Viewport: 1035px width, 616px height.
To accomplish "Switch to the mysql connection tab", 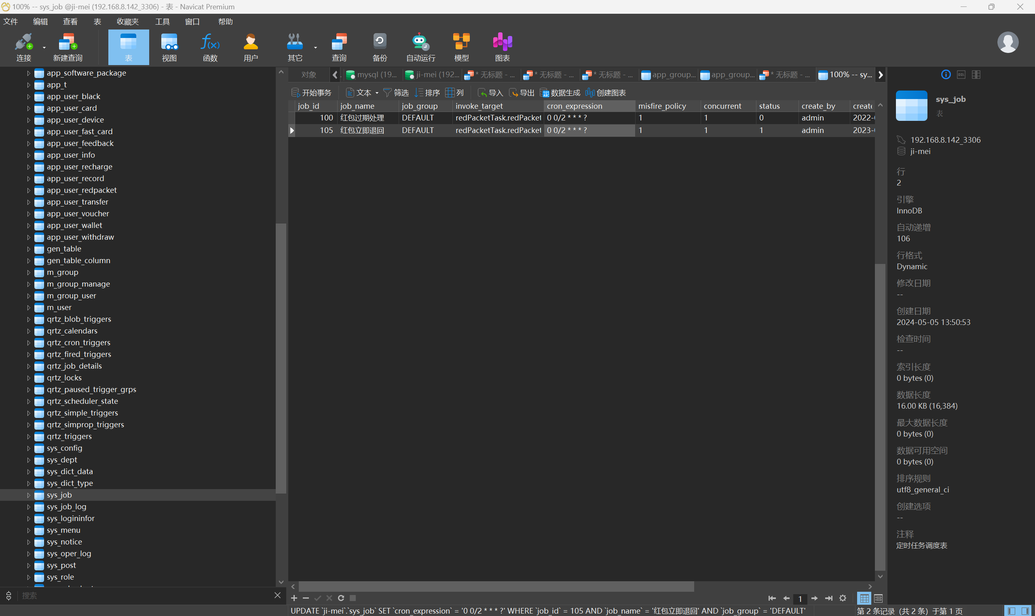I will 372,75.
